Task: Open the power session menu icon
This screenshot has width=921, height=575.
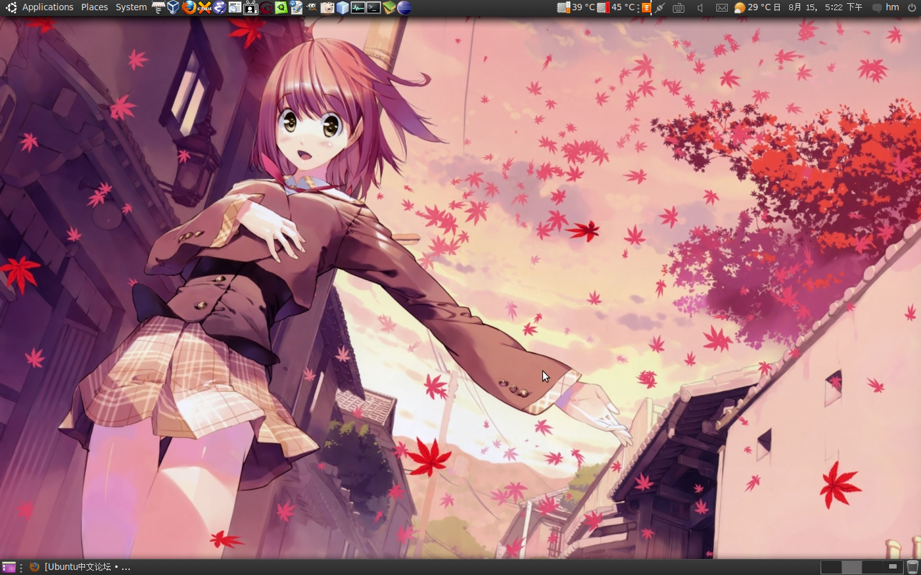Action: pyautogui.click(x=912, y=8)
